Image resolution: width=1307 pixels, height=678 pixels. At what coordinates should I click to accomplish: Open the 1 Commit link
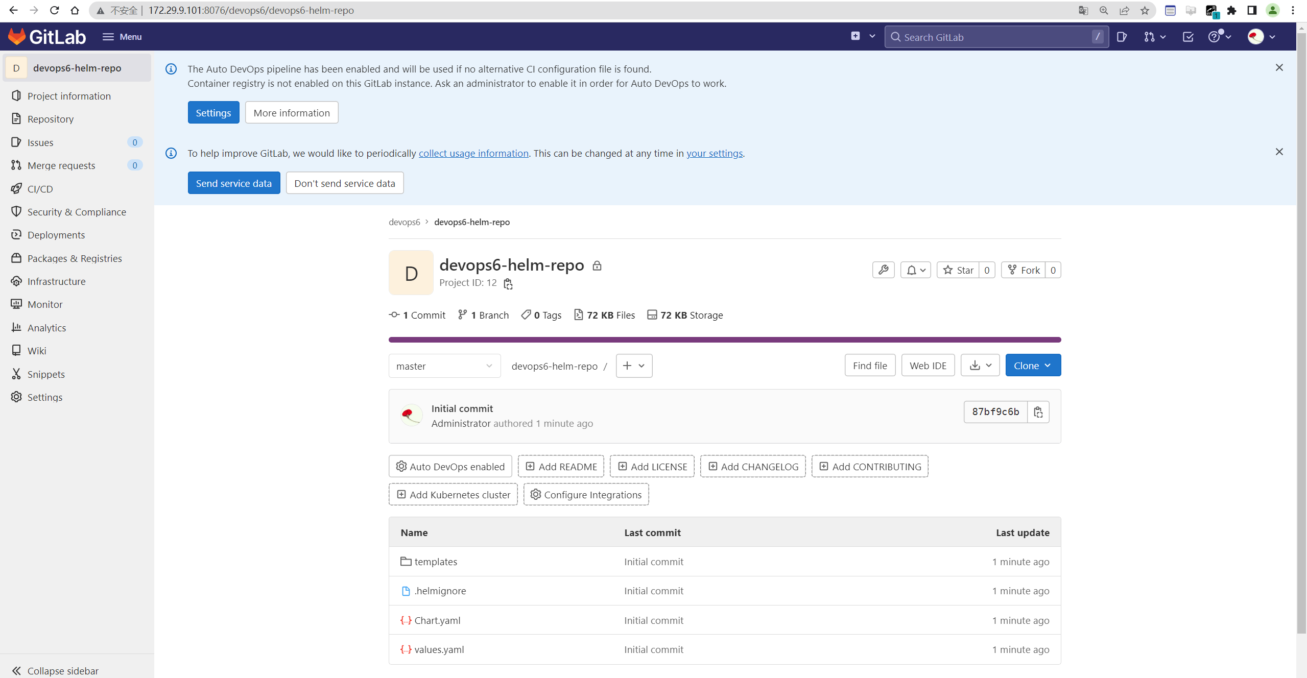(417, 315)
